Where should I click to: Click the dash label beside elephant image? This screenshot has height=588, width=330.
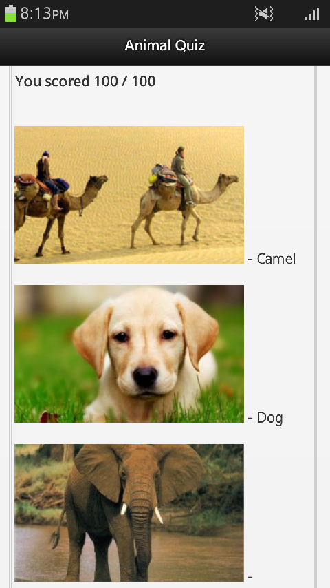pos(250,577)
